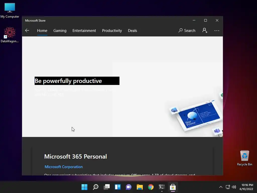Switch to the Gaming tab
Viewport: 257px width, 193px height.
pos(60,30)
